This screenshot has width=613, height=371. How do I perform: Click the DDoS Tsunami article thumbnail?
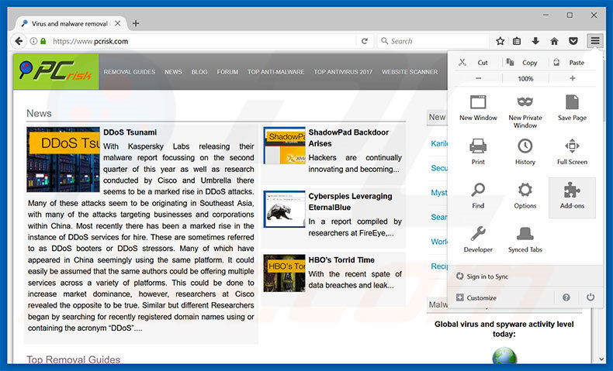63,160
